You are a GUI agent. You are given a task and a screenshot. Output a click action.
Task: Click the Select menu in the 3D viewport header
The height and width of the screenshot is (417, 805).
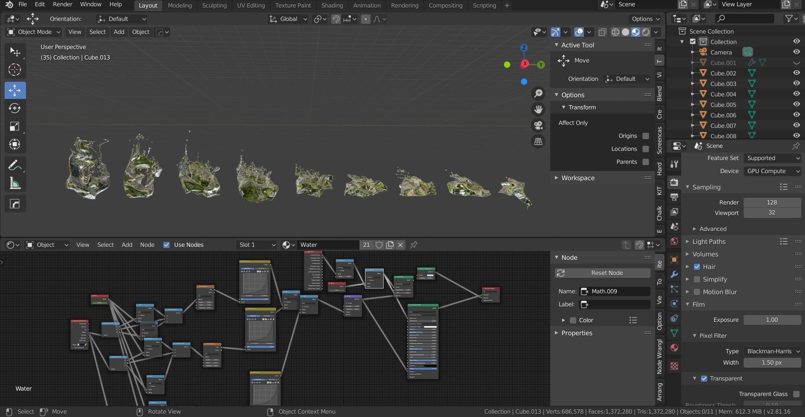pyautogui.click(x=97, y=32)
